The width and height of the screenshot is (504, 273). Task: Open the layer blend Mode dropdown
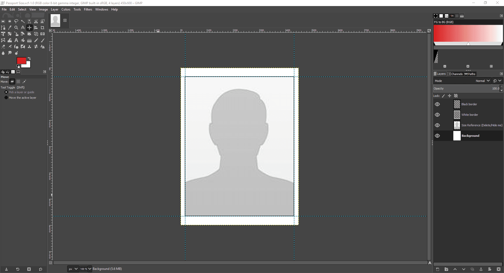(x=482, y=81)
